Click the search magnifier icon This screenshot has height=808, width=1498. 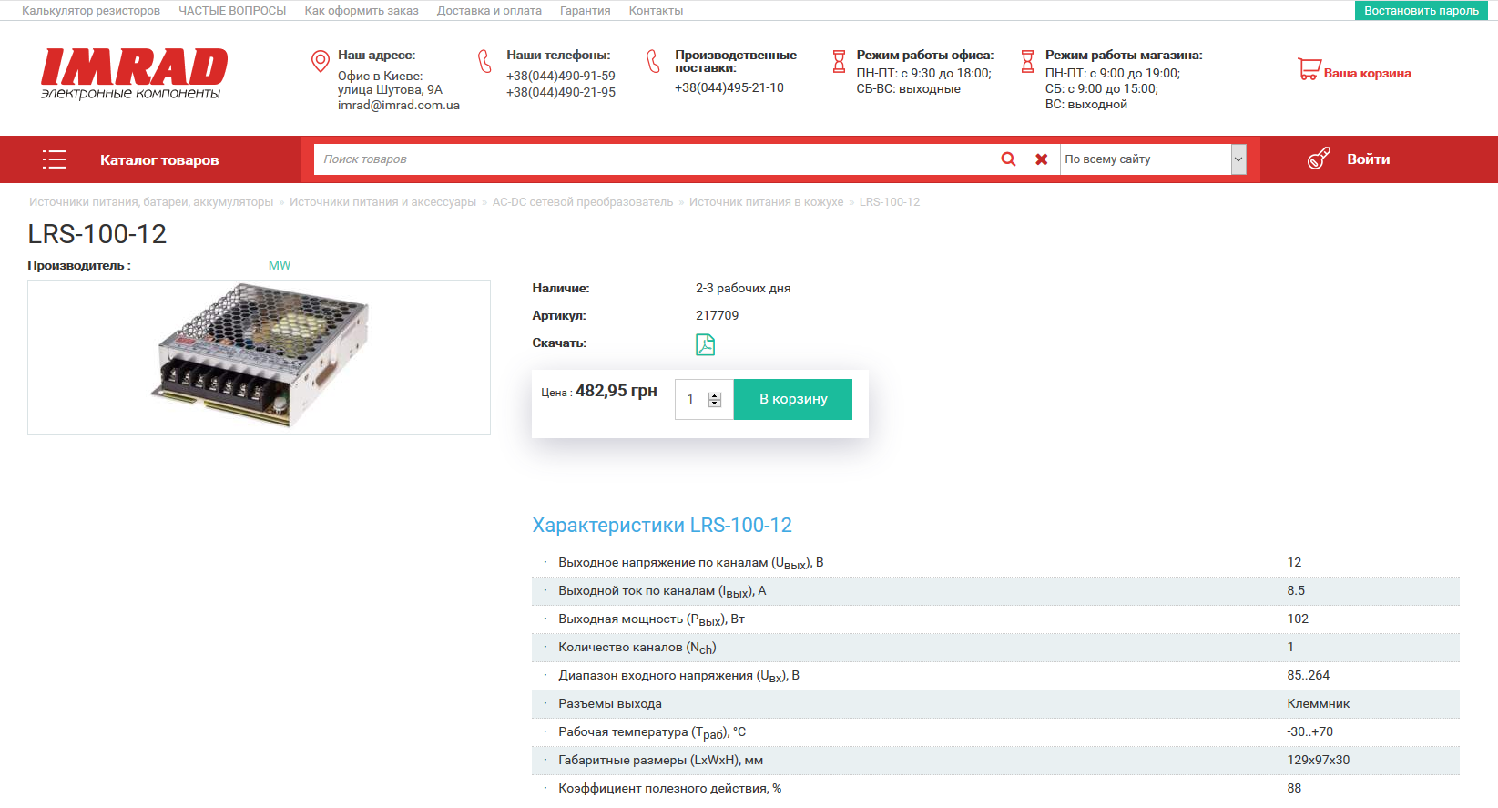[x=1008, y=159]
